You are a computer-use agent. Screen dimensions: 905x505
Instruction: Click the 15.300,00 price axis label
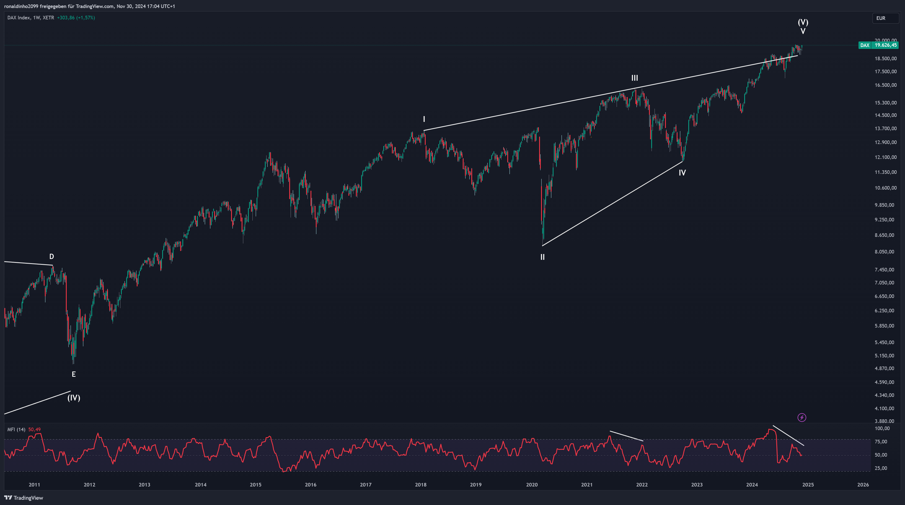[886, 103]
